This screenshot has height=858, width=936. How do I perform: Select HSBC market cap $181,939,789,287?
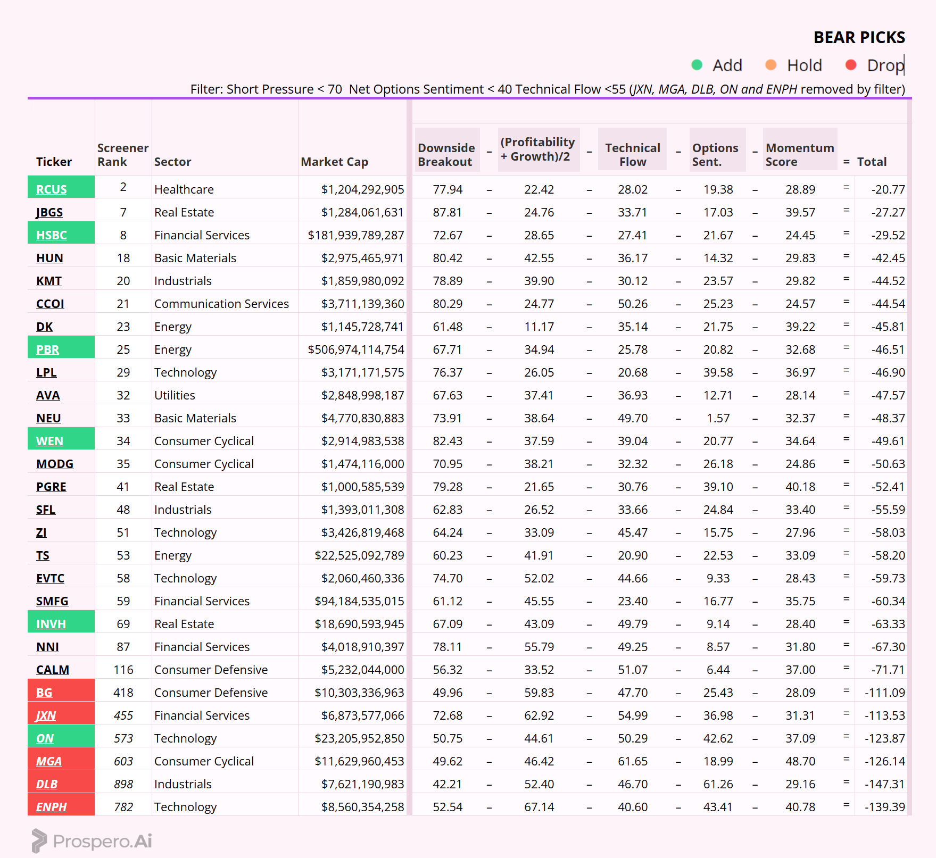coord(356,235)
